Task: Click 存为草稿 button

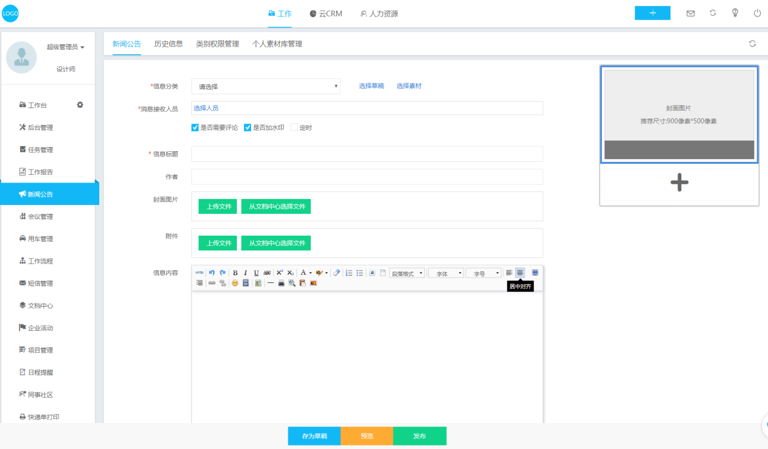Action: tap(314, 436)
